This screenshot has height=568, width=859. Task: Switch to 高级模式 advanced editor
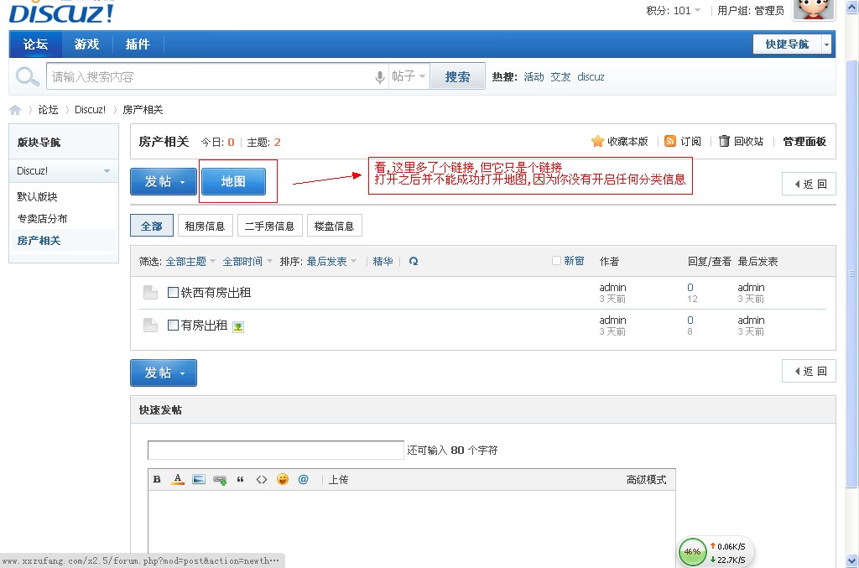[647, 480]
